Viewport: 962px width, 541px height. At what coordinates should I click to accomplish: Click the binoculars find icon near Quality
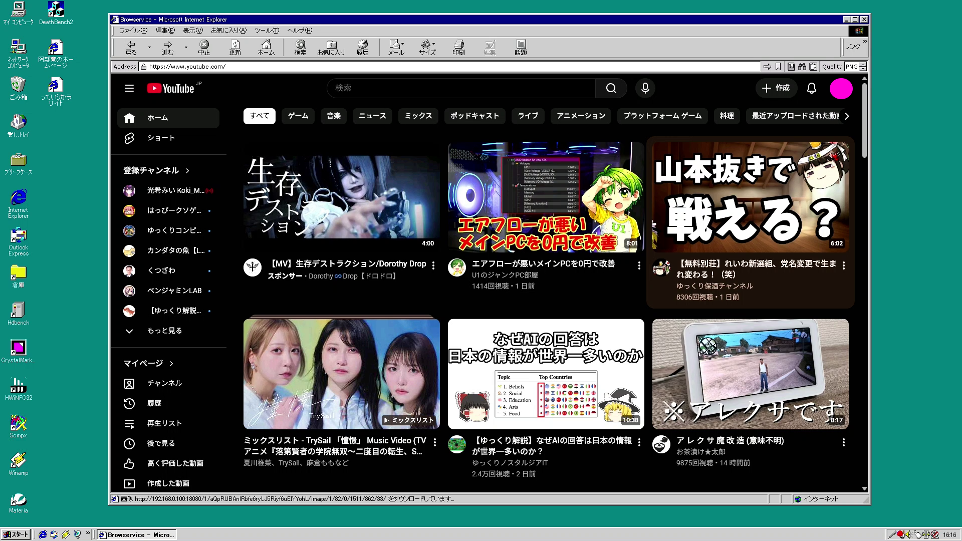pyautogui.click(x=802, y=67)
